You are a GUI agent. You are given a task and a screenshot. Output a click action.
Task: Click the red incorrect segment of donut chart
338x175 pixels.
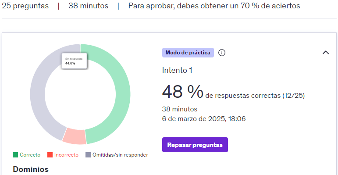[75, 137]
